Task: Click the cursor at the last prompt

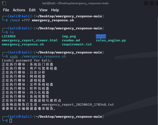Action: [11, 121]
